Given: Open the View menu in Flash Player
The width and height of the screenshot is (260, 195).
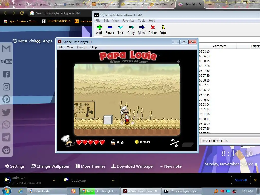Looking at the screenshot, I should pyautogui.click(x=70, y=47).
